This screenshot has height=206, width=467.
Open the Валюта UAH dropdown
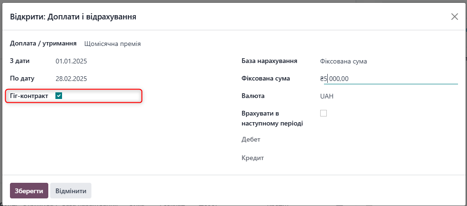point(389,97)
